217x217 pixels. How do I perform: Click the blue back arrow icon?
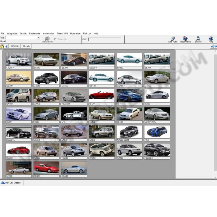(7, 46)
